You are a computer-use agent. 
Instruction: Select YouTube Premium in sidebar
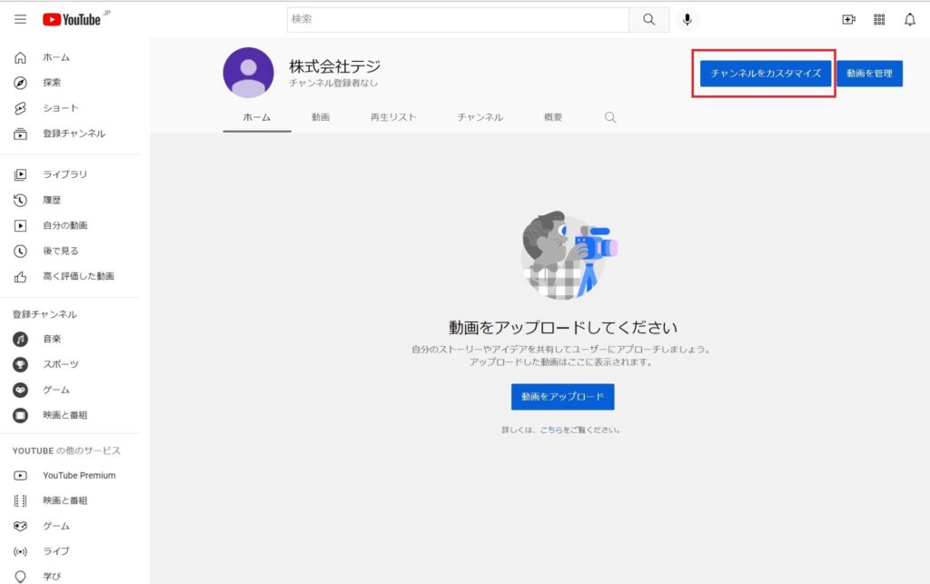(78, 475)
